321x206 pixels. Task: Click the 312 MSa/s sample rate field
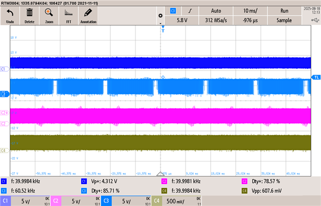(x=216, y=20)
